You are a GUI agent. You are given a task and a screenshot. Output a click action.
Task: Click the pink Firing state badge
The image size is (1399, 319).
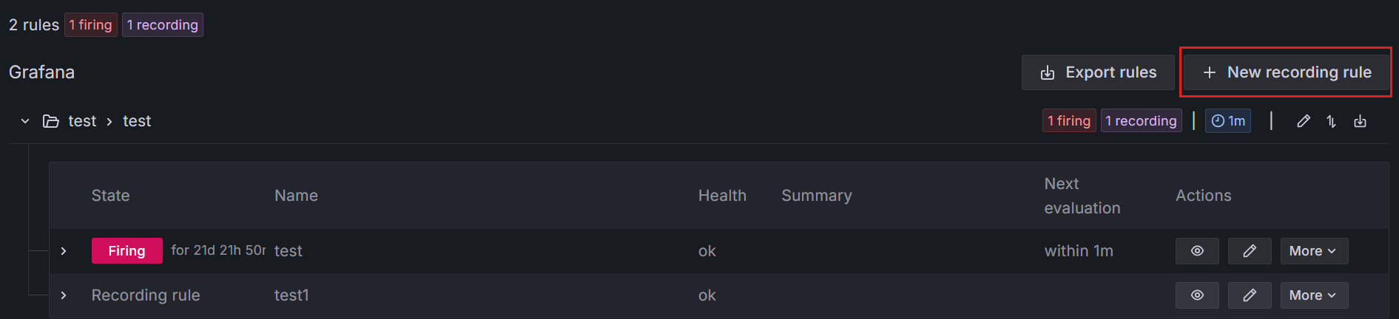[127, 251]
